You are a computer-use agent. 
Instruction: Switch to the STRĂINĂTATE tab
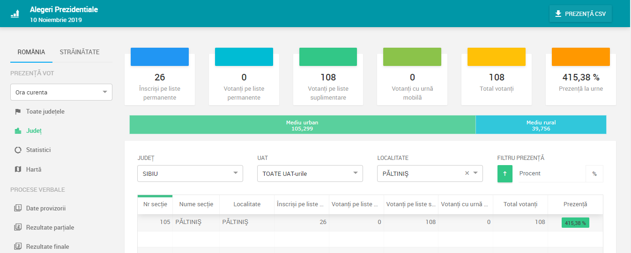[x=80, y=52]
